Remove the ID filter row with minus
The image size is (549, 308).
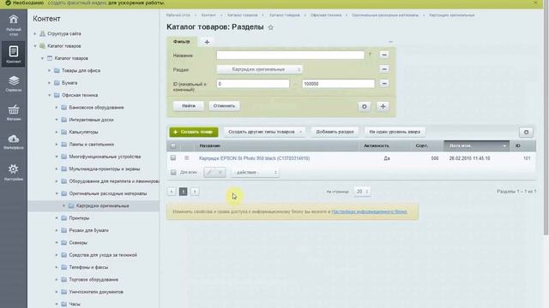coord(384,84)
